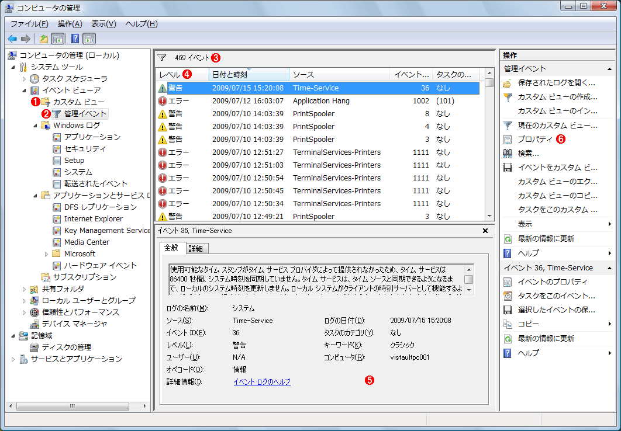Open デバイス マネージャ in the tree
The image size is (621, 431).
click(x=74, y=324)
